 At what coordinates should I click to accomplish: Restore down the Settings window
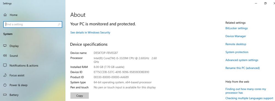pyautogui.click(x=265, y=3)
